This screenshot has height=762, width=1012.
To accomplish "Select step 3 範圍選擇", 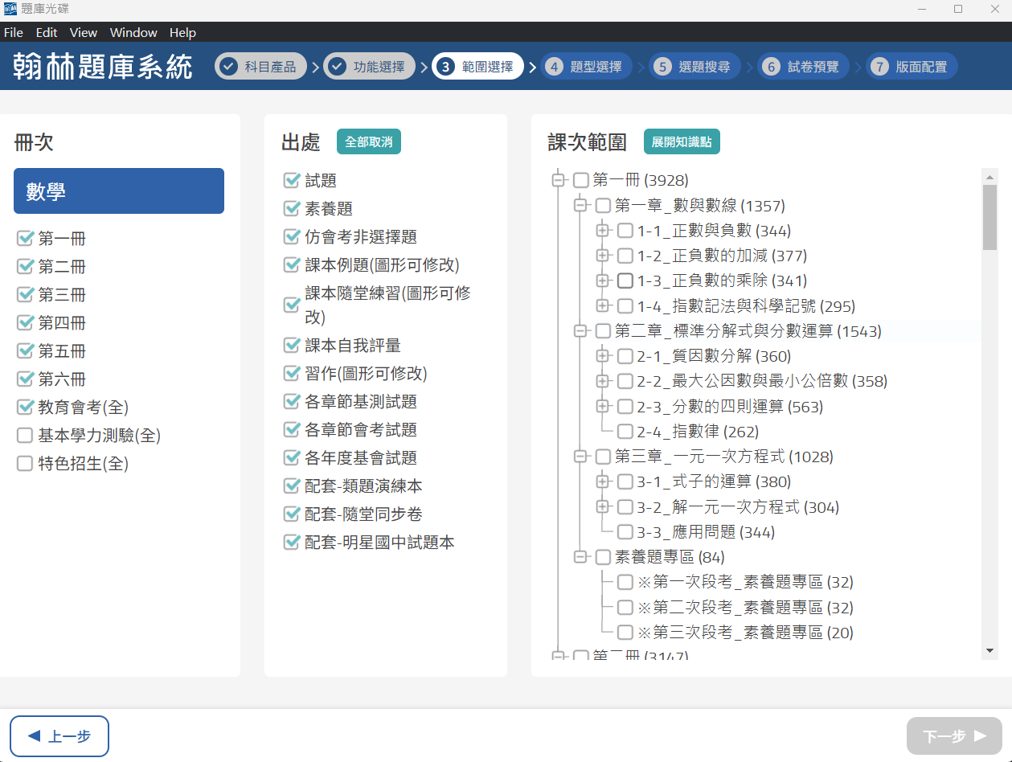I will tap(477, 66).
